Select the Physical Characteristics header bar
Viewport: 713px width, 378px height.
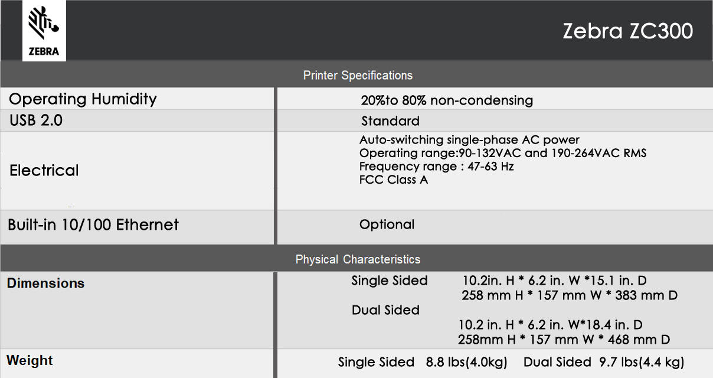point(357,259)
